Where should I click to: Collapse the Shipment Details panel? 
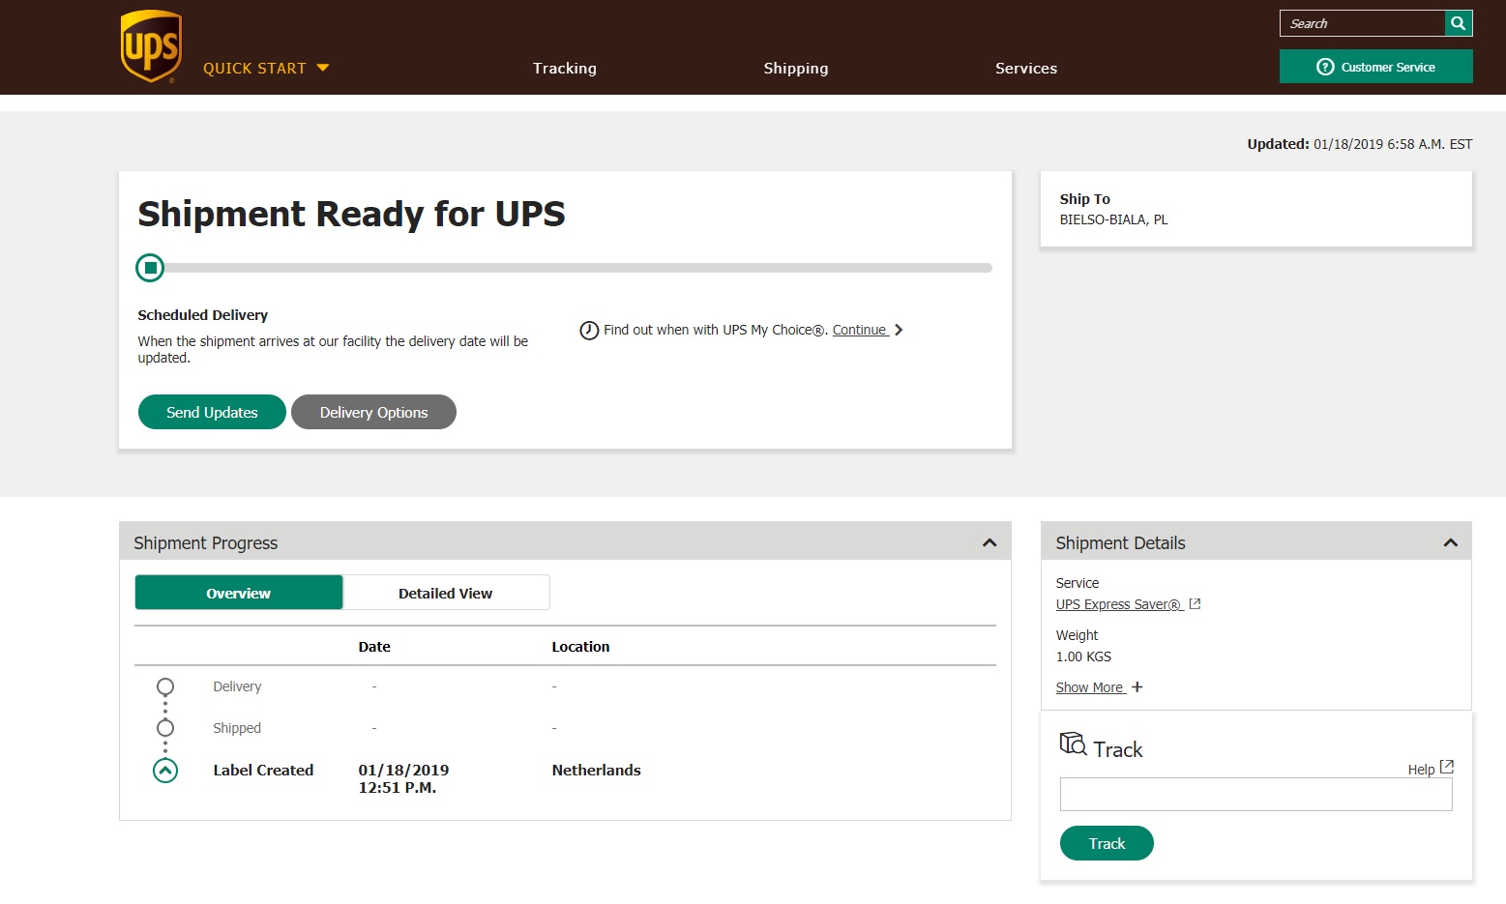1451,542
